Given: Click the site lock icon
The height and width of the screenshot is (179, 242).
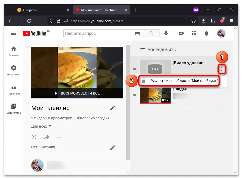Looking at the screenshot, I should [59, 21].
